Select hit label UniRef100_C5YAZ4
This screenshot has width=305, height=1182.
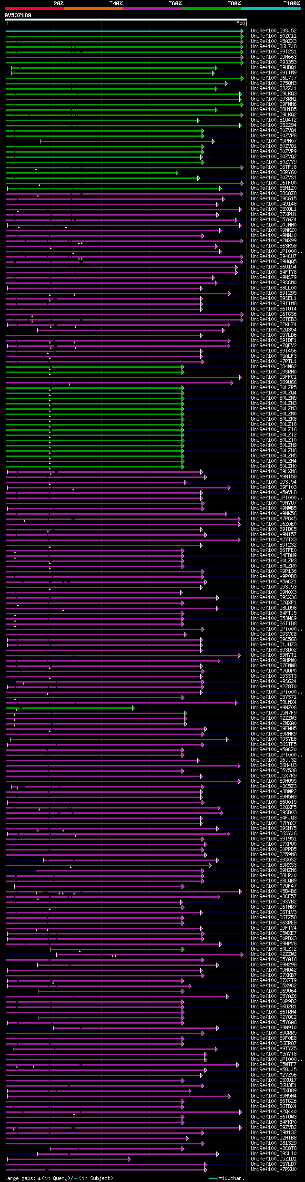[274, 220]
